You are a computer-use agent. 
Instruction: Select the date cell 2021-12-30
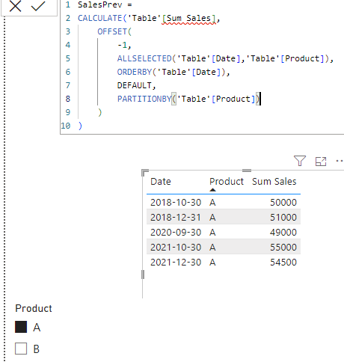176,262
